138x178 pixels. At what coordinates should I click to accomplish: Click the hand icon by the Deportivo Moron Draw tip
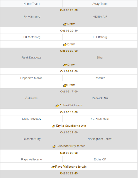pyautogui.click(x=65, y=85)
